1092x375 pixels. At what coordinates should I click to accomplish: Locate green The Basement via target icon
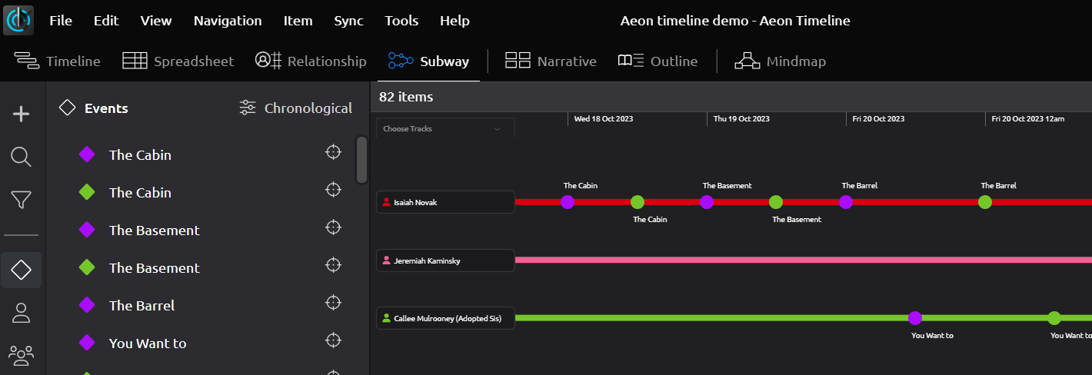point(333,264)
